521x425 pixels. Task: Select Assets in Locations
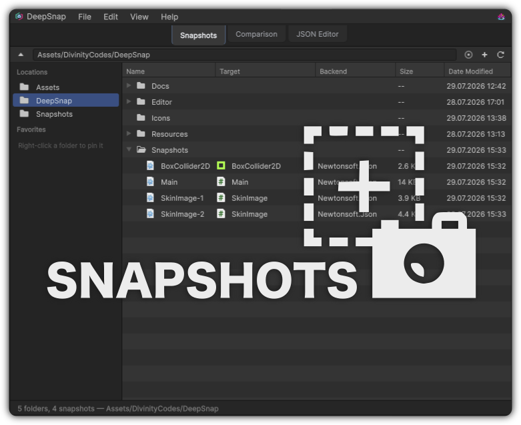(x=66, y=87)
